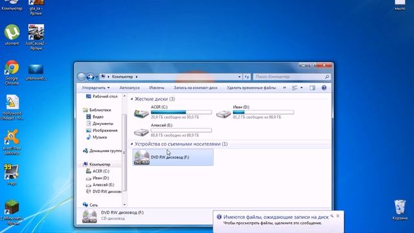Open the Fraps desktop shortcut
Screen dimensions: 414x233
[12, 172]
